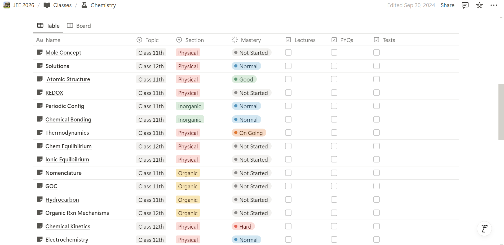Click the JEE 2026 breadcrumb icon
This screenshot has width=504, height=245.
click(7, 5)
